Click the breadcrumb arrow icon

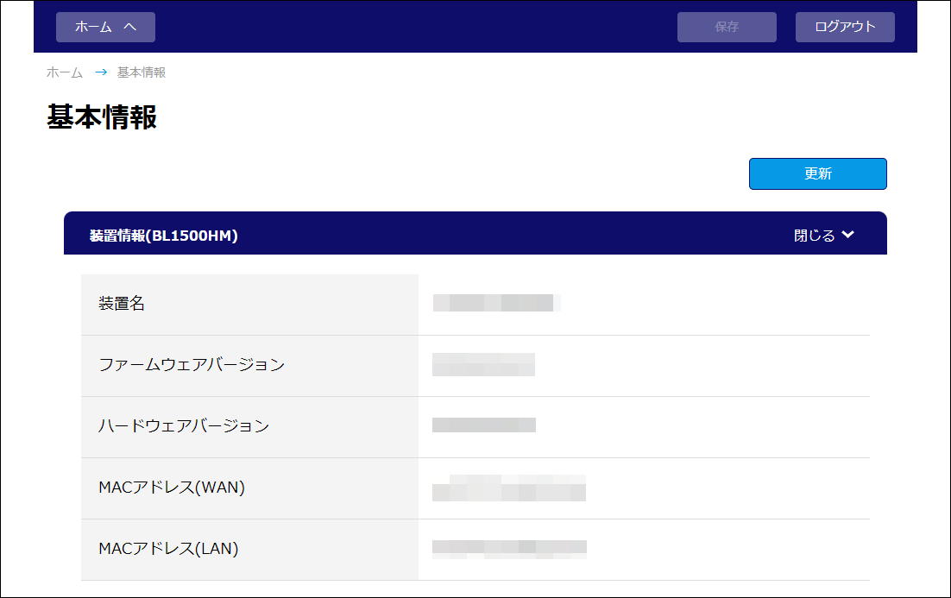pos(101,72)
